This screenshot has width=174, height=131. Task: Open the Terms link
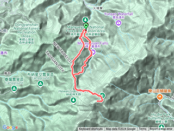pos(142,129)
